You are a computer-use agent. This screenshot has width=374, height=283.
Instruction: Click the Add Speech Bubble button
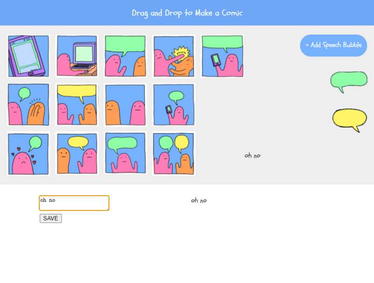(333, 45)
